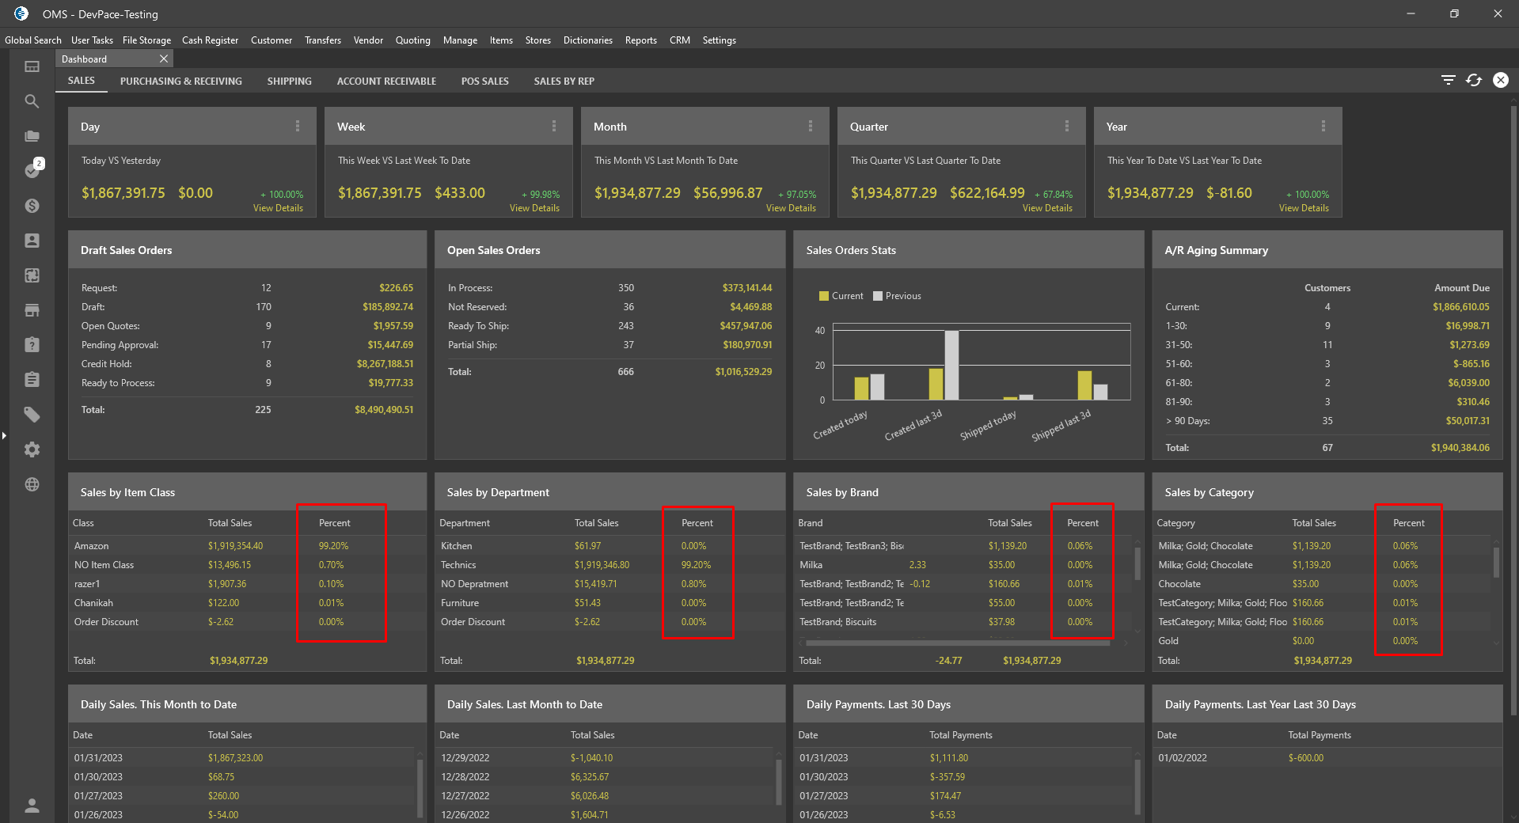Open user tasks icon with badge 2

(33, 169)
